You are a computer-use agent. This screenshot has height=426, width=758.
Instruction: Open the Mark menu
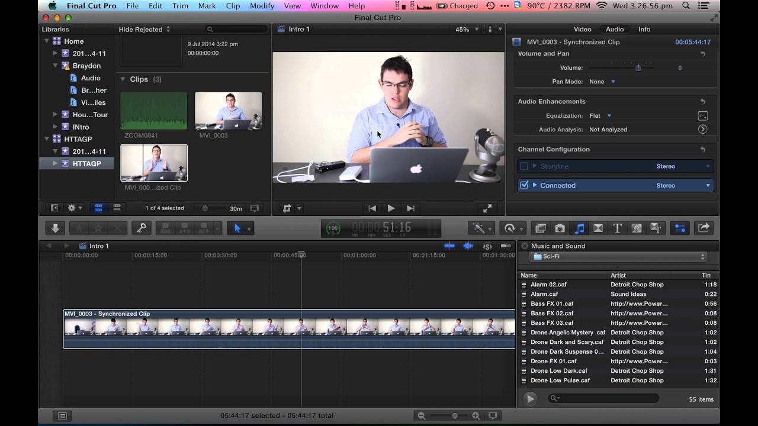click(x=207, y=5)
